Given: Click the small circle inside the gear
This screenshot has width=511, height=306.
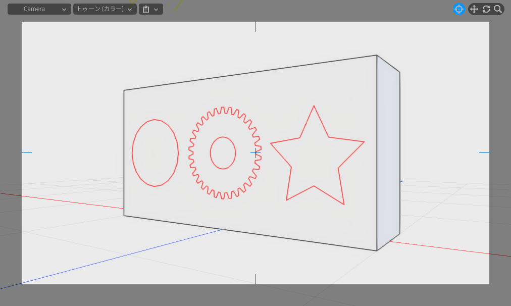Looking at the screenshot, I should (x=223, y=137).
